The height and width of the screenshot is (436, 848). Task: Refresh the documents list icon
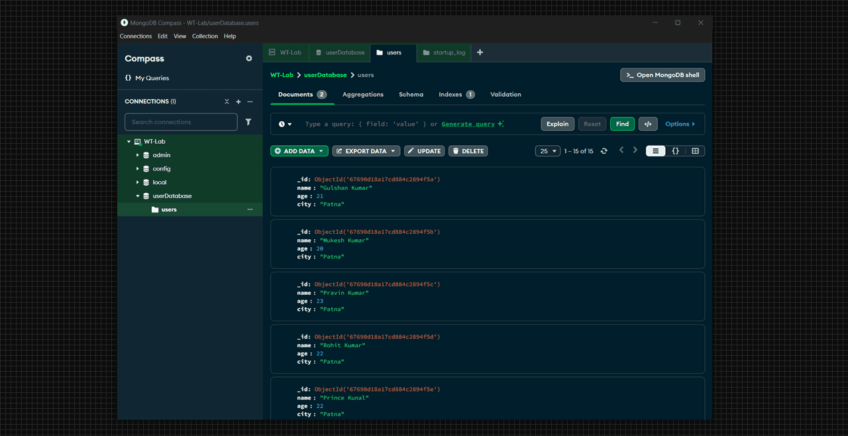pos(604,150)
